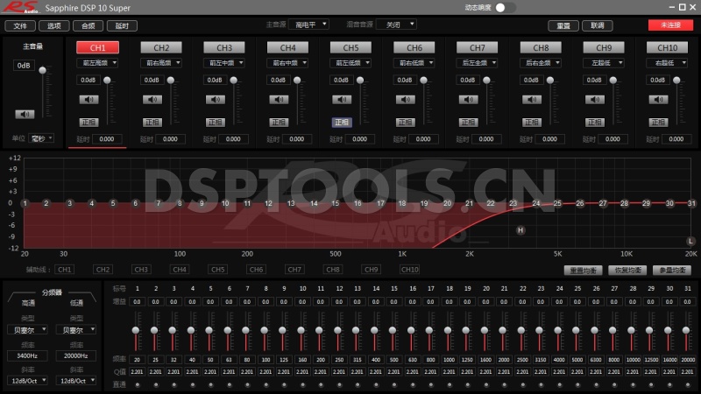Image resolution: width=701 pixels, height=394 pixels.
Task: Open 低通 filter type dropdown 贝塞尔
Action: click(76, 330)
